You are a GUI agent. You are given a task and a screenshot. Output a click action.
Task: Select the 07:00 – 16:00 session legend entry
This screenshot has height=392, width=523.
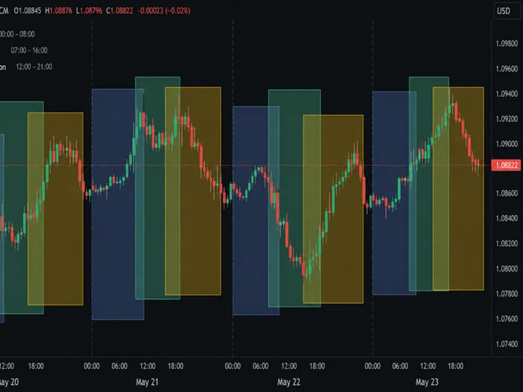[29, 50]
